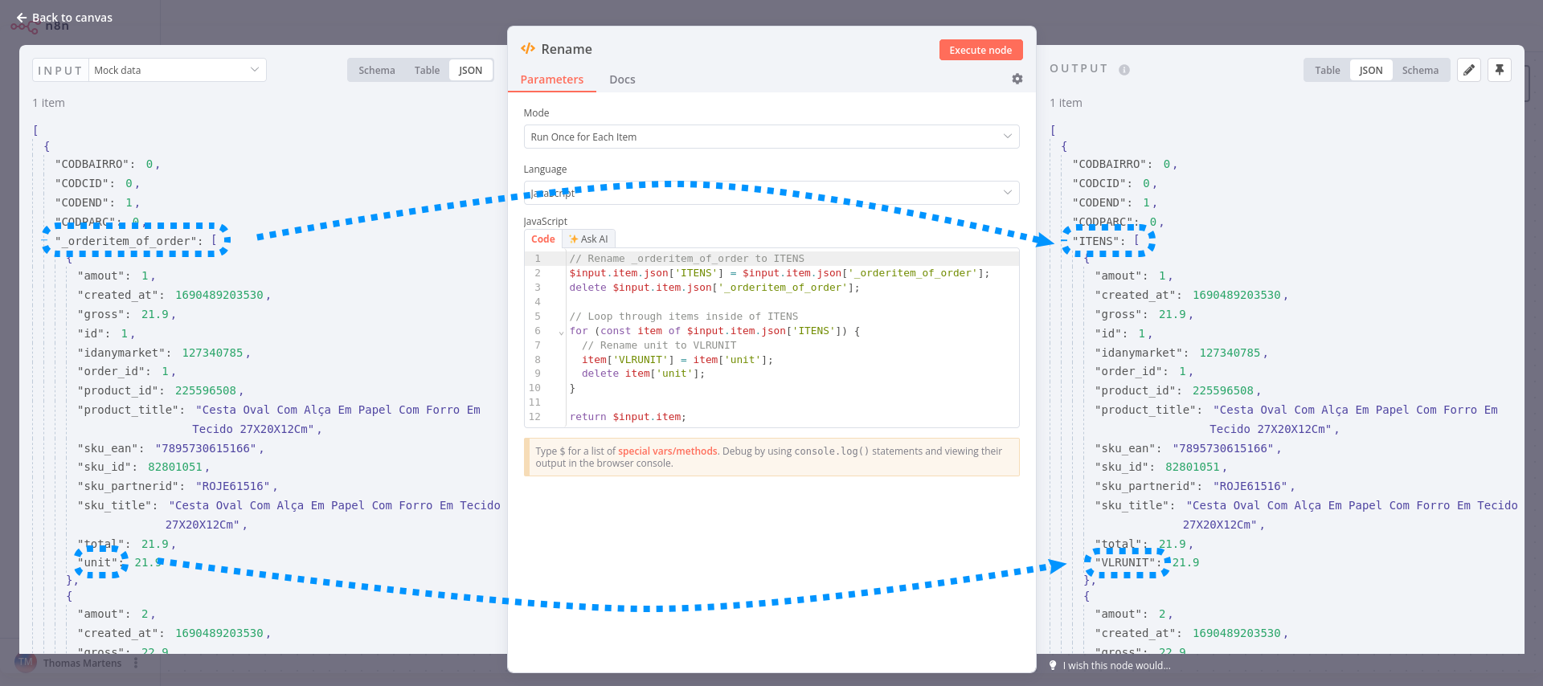
Task: Switch output view to Schema
Action: 1420,71
